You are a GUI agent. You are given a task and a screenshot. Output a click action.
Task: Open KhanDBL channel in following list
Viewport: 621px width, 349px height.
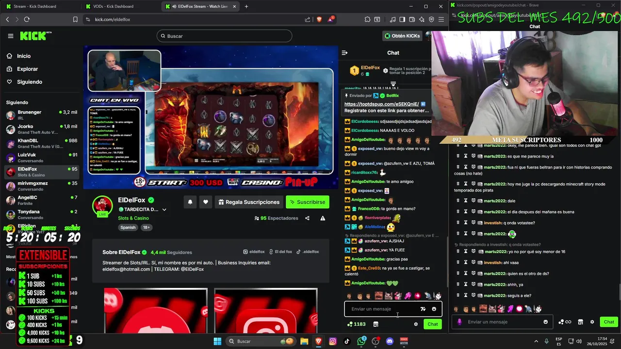tap(41, 143)
